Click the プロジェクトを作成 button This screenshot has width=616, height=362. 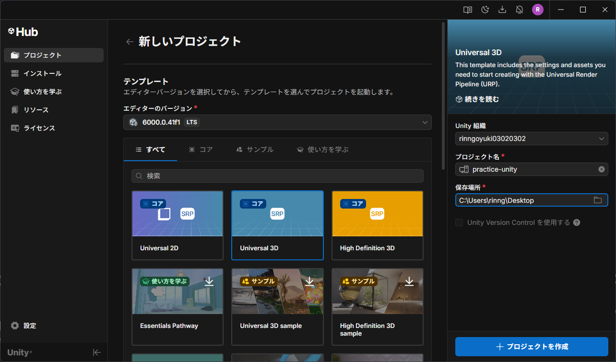point(532,347)
